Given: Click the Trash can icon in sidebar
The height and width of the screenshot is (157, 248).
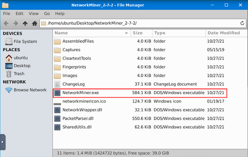Looking at the screenshot, I should click(9, 74).
